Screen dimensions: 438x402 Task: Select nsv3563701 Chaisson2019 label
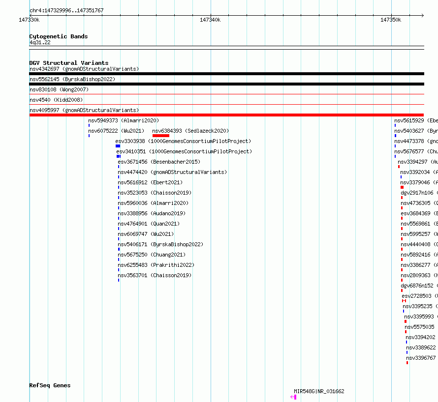pyautogui.click(x=155, y=275)
